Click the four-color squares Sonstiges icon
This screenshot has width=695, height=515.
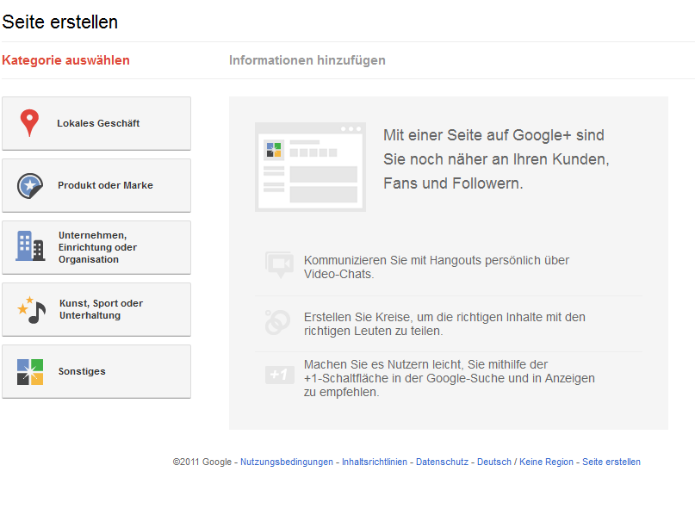(x=30, y=372)
